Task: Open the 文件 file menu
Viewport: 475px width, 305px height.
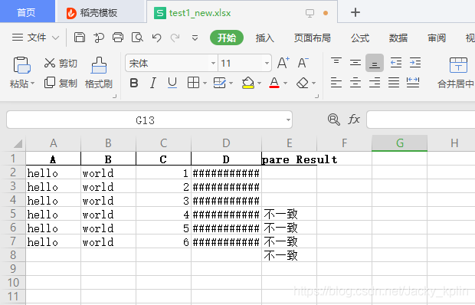Action: coord(35,38)
